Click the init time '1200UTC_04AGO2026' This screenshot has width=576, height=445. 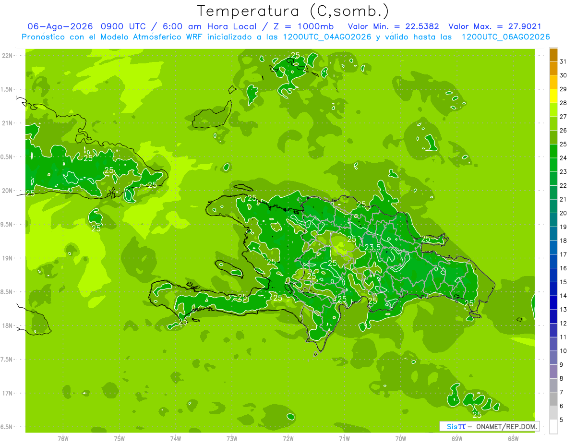322,37
